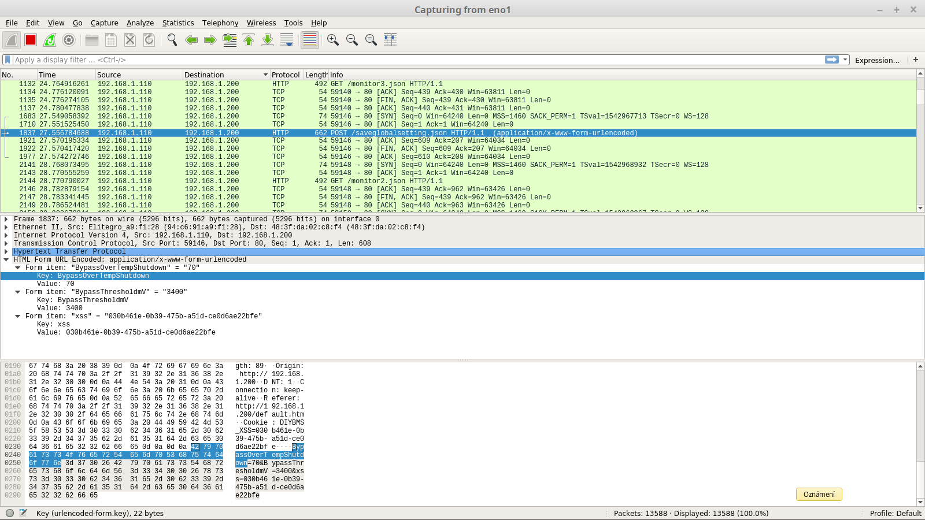This screenshot has width=925, height=520.
Task: Go back to previous packet arrow
Action: [x=191, y=40]
